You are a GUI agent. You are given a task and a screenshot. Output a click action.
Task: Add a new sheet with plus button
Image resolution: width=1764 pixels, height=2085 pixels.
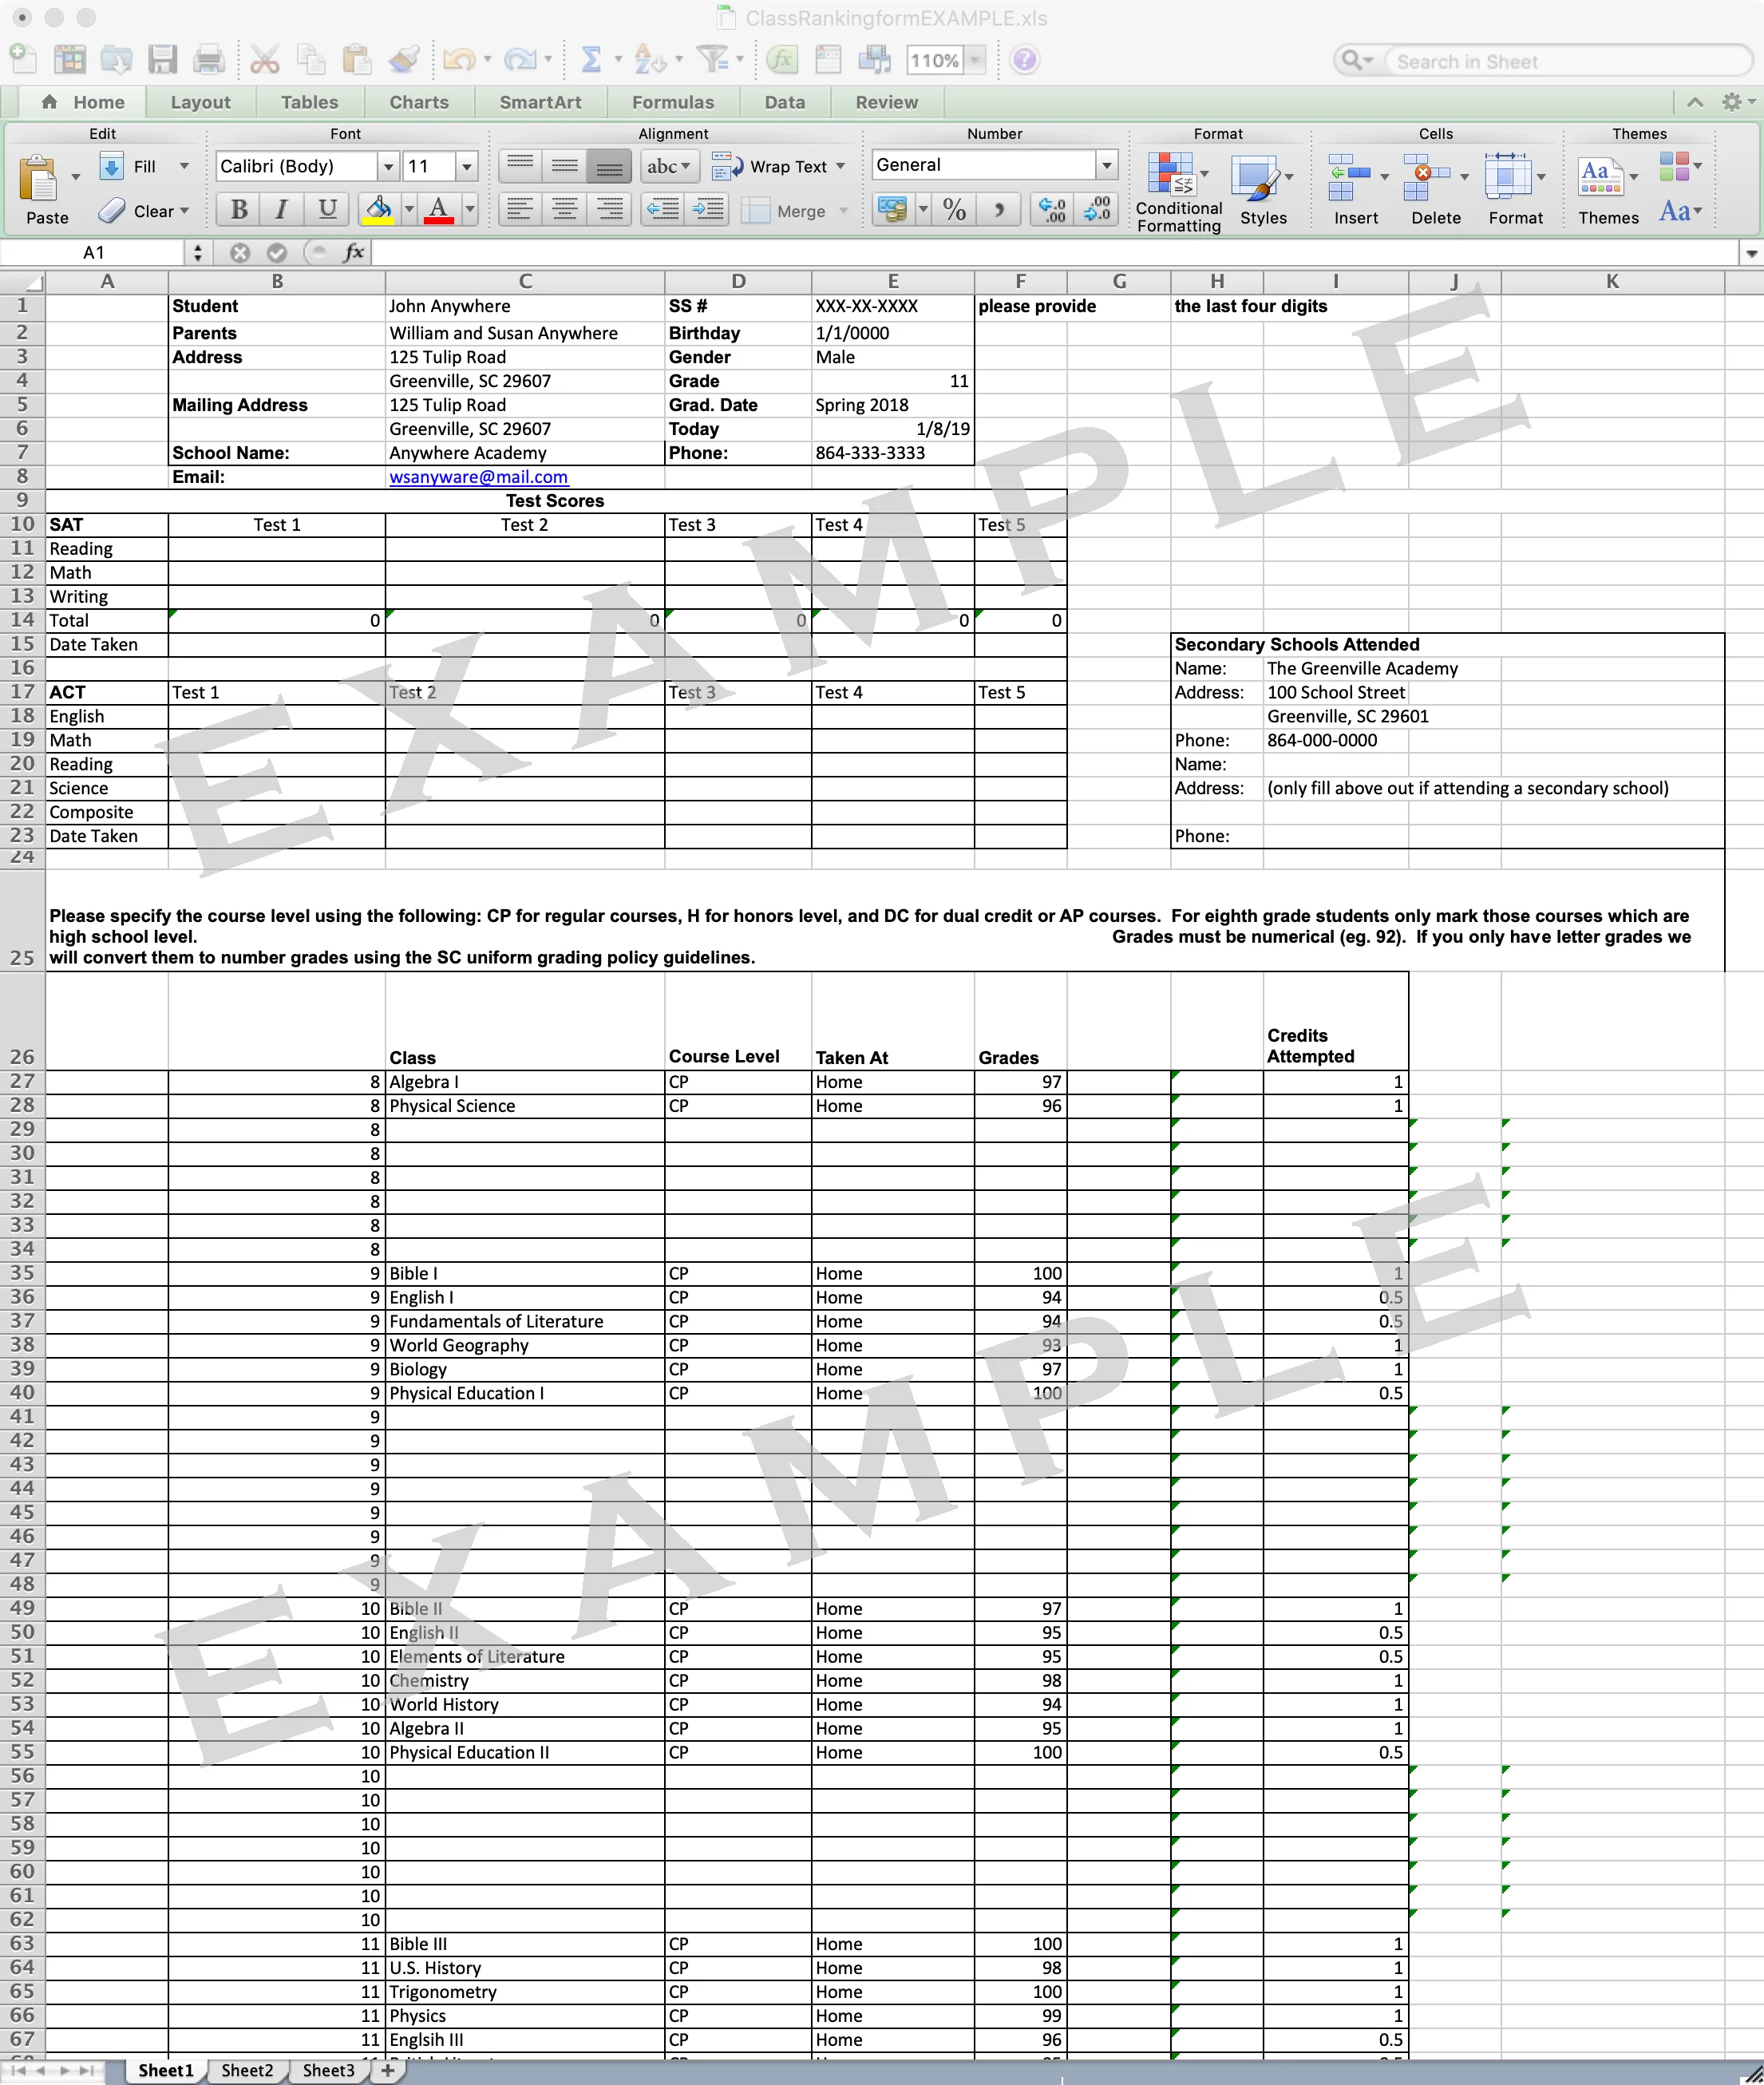[x=387, y=2070]
